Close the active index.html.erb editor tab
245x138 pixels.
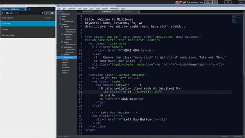pyautogui.click(x=119, y=12)
